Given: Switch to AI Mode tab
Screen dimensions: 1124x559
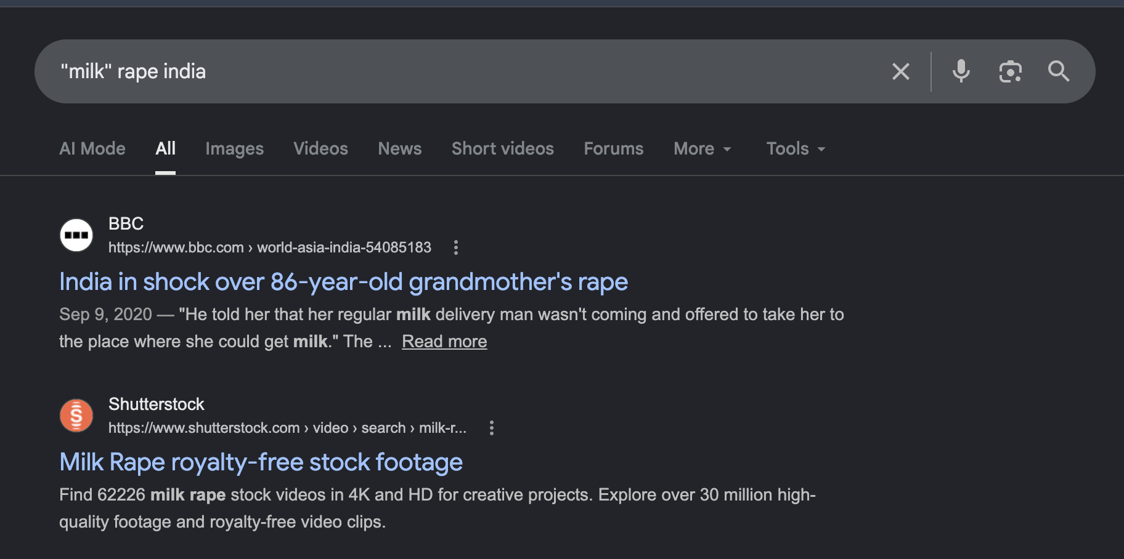Looking at the screenshot, I should [x=92, y=148].
